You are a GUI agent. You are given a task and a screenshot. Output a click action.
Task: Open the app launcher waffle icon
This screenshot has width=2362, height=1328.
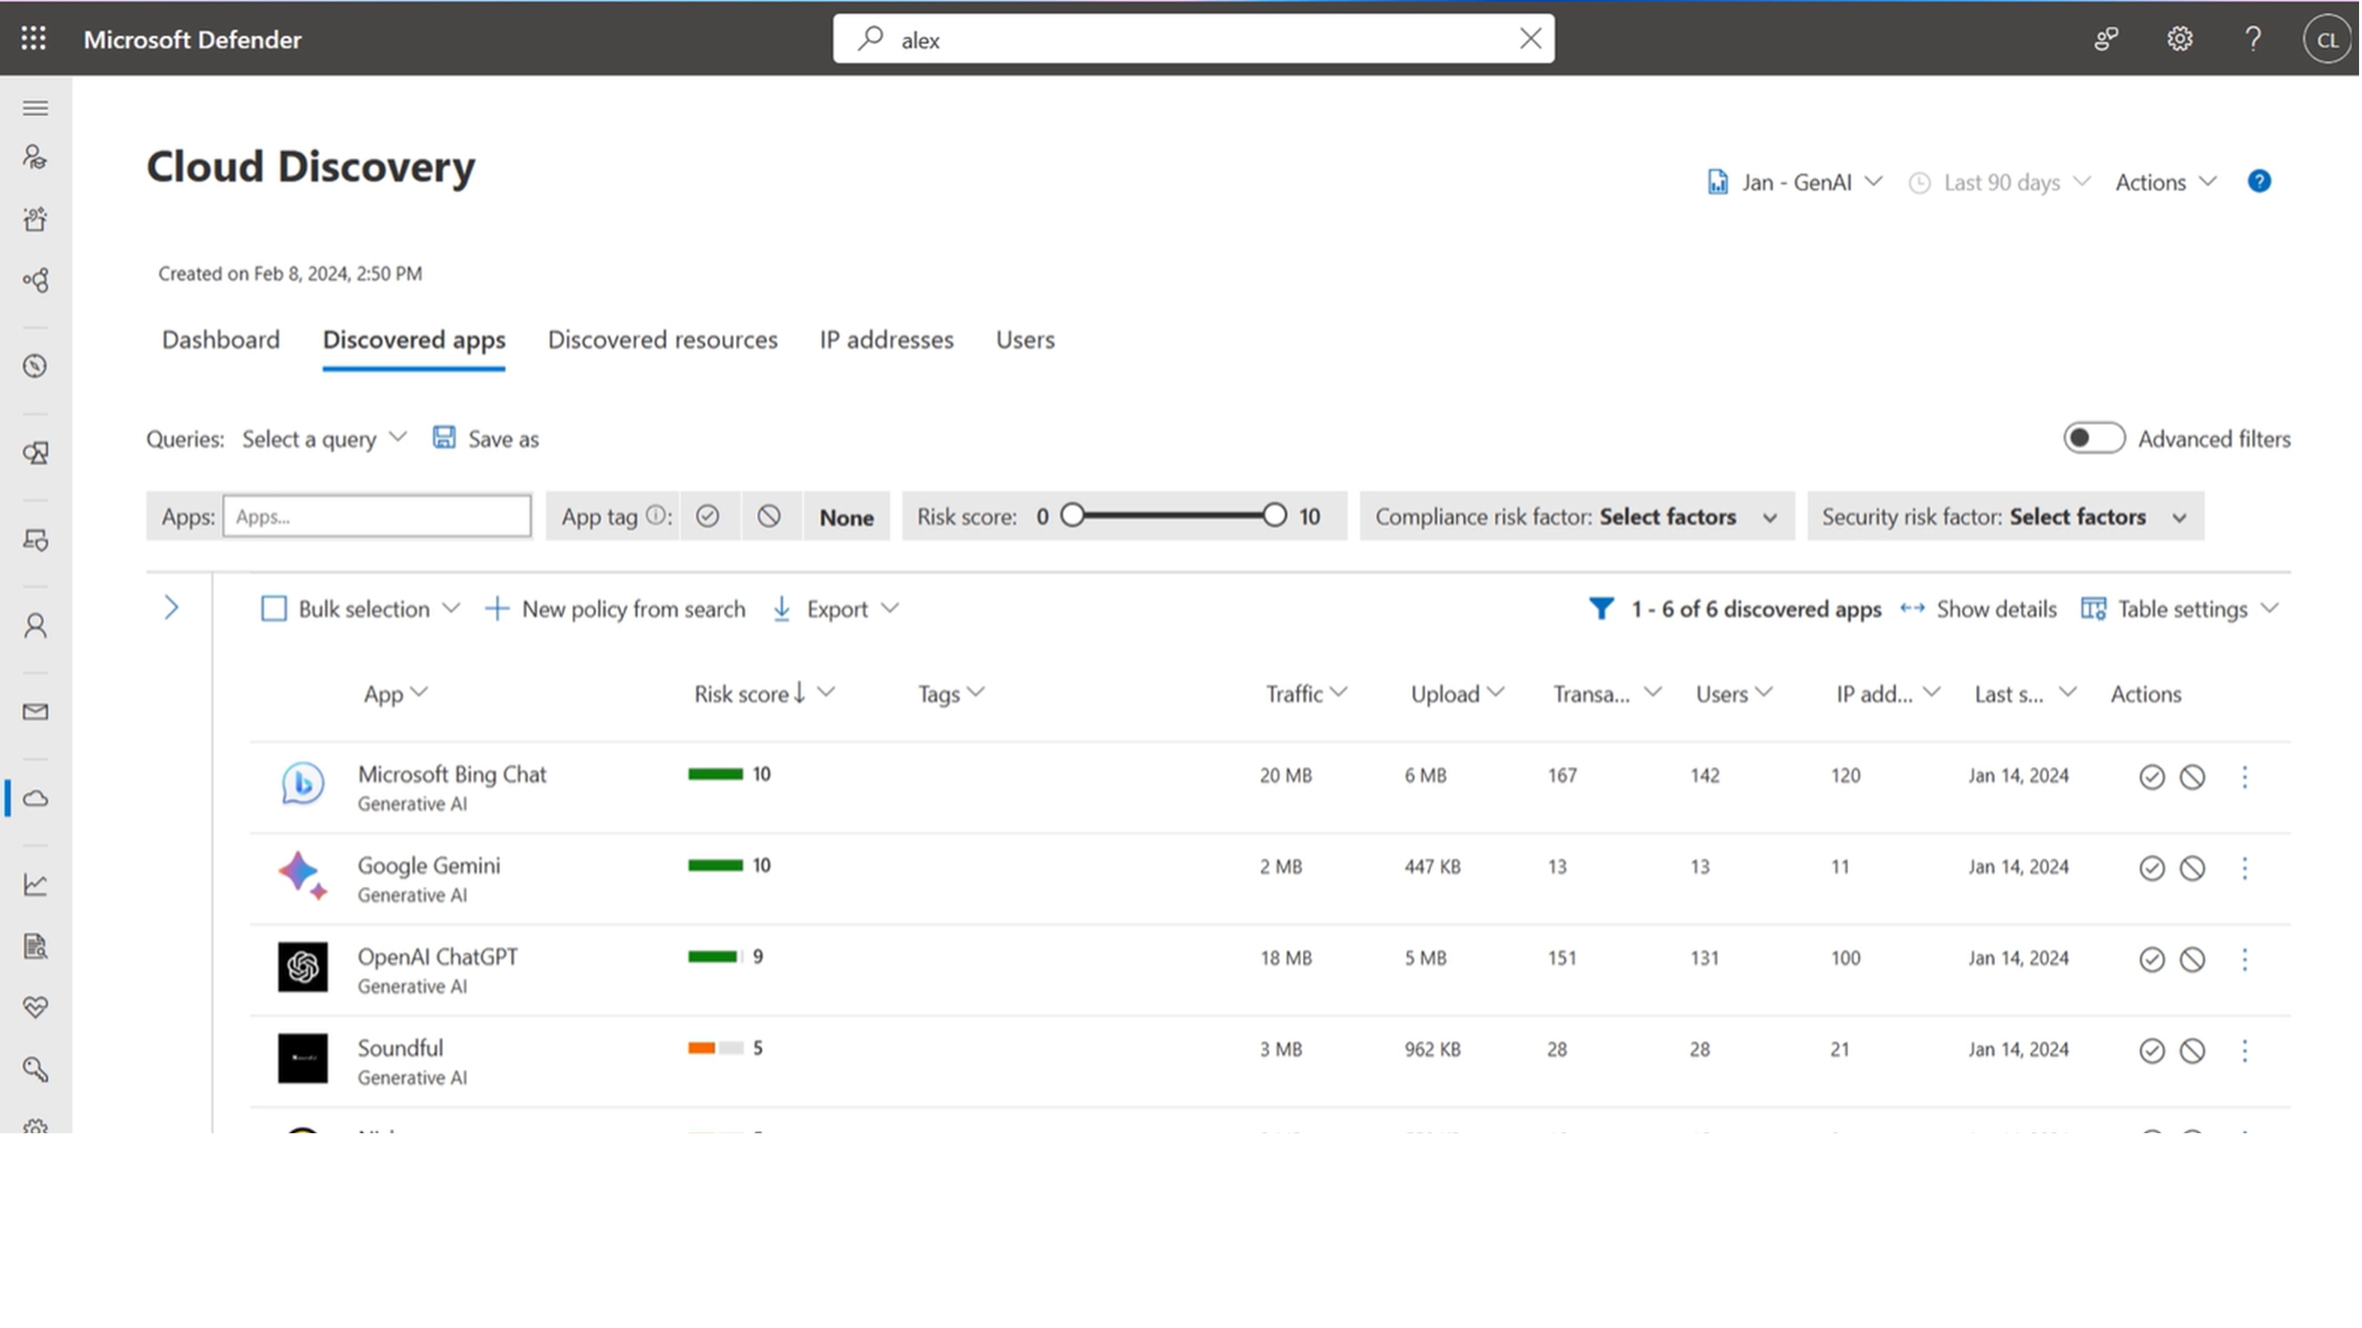coord(34,38)
